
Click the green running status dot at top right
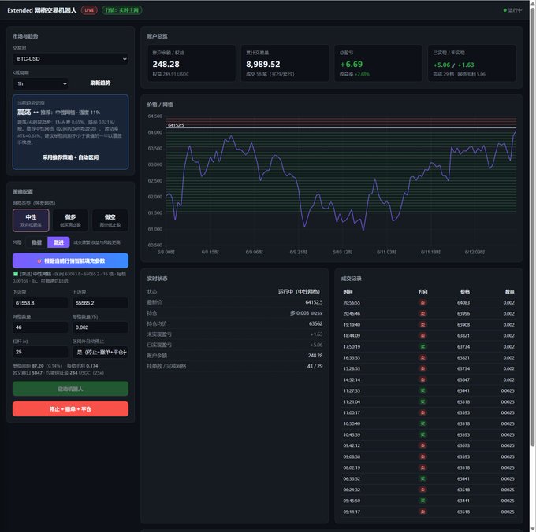tap(505, 10)
